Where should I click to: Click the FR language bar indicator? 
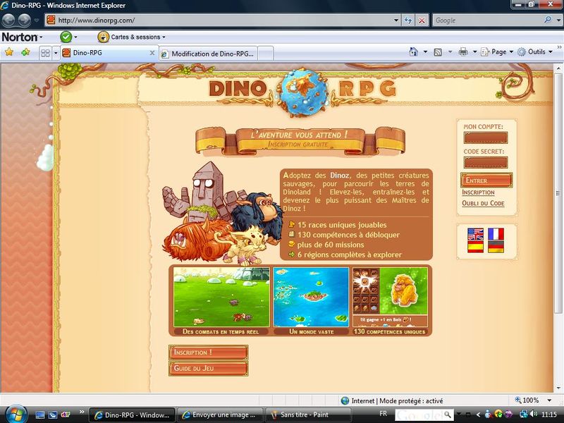pos(383,414)
